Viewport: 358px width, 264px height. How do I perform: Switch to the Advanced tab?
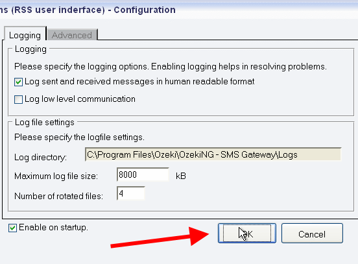pyautogui.click(x=72, y=35)
